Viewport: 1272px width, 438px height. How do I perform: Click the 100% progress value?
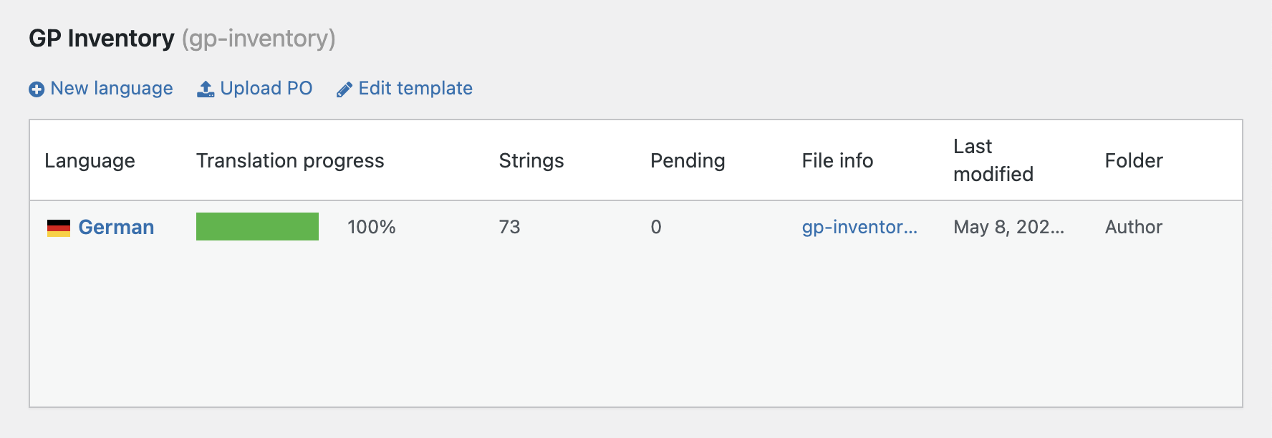pyautogui.click(x=372, y=227)
